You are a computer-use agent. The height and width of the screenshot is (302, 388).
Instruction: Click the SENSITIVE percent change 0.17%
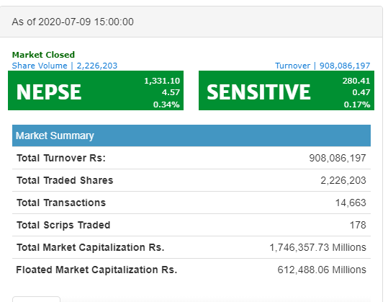pyautogui.click(x=357, y=105)
